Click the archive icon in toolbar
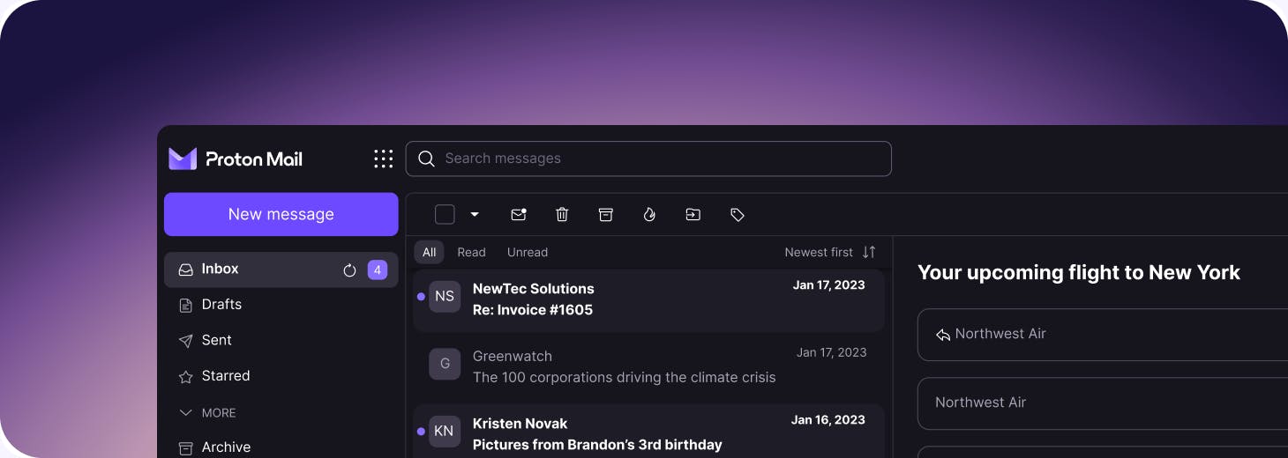The image size is (1288, 458). [x=605, y=215]
